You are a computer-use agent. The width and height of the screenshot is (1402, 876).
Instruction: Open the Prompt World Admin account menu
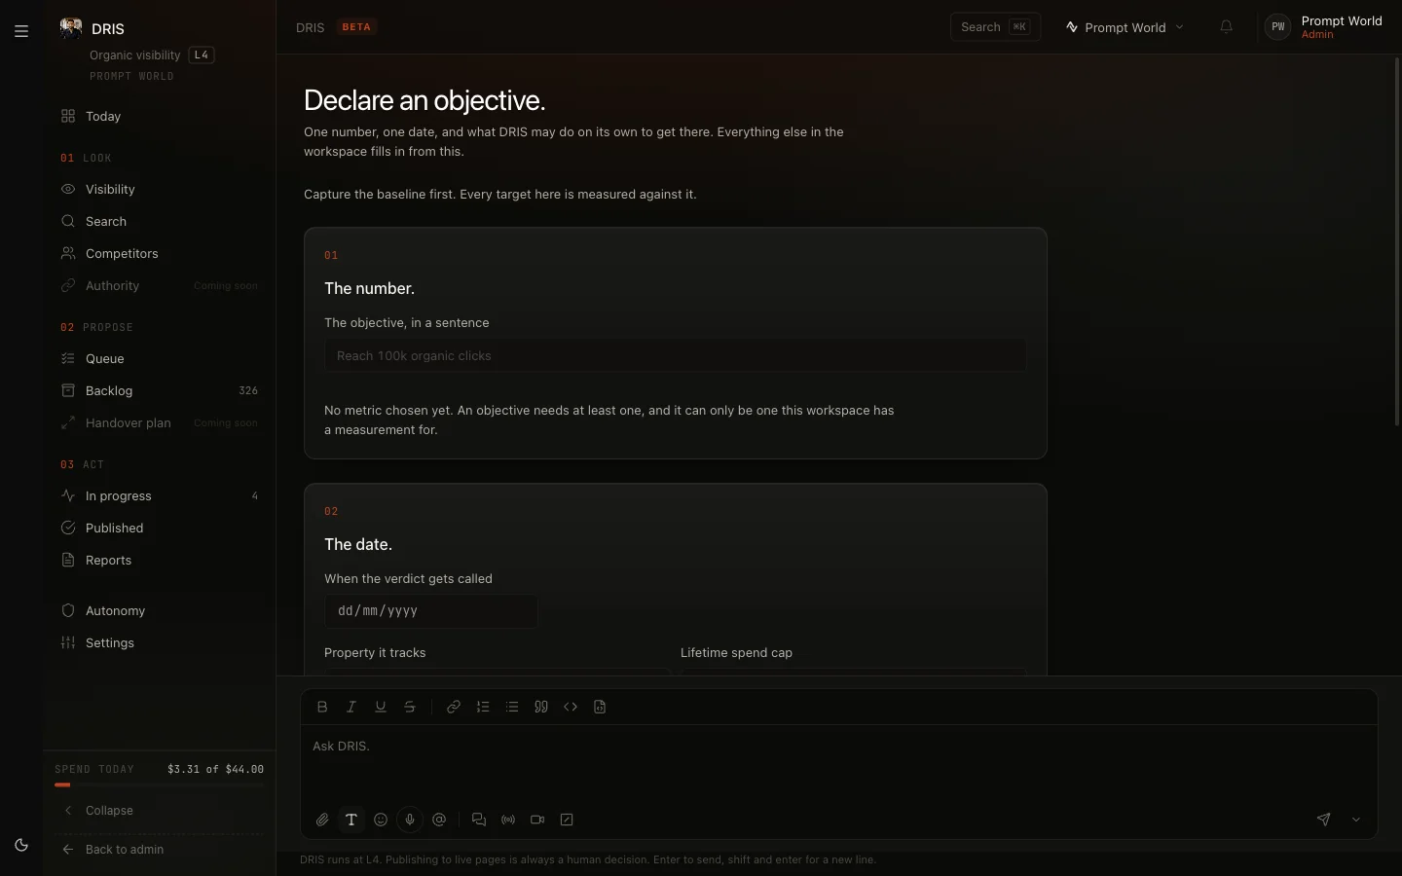pos(1324,27)
